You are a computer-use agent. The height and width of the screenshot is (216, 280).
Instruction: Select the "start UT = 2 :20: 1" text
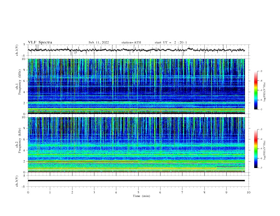171,42
